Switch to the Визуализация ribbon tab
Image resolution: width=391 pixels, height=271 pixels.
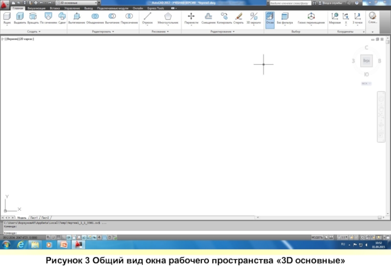[36, 9]
